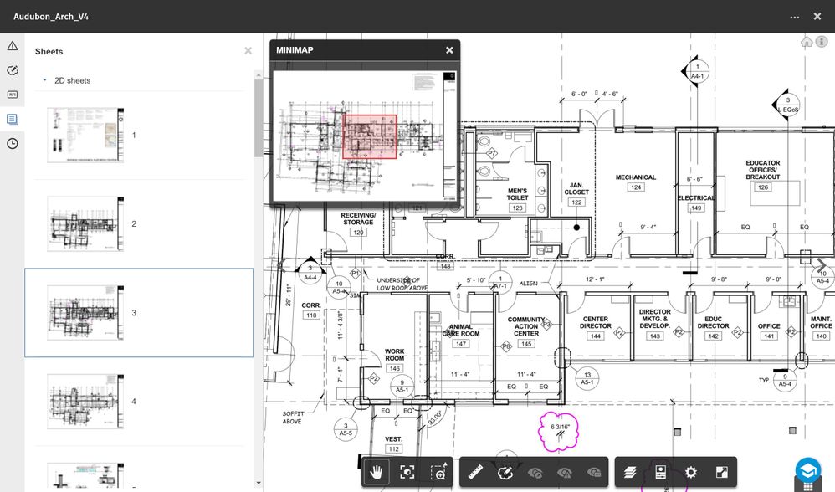The width and height of the screenshot is (835, 492).
Task: Click the "RECEIVING/ STORAGE" label
Action: 358,219
